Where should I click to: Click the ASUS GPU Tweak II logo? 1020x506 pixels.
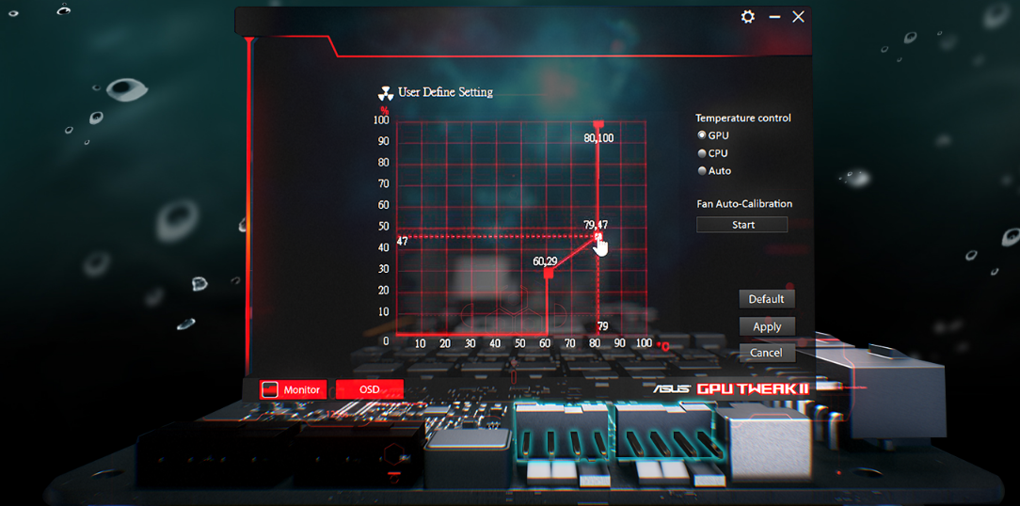[731, 389]
